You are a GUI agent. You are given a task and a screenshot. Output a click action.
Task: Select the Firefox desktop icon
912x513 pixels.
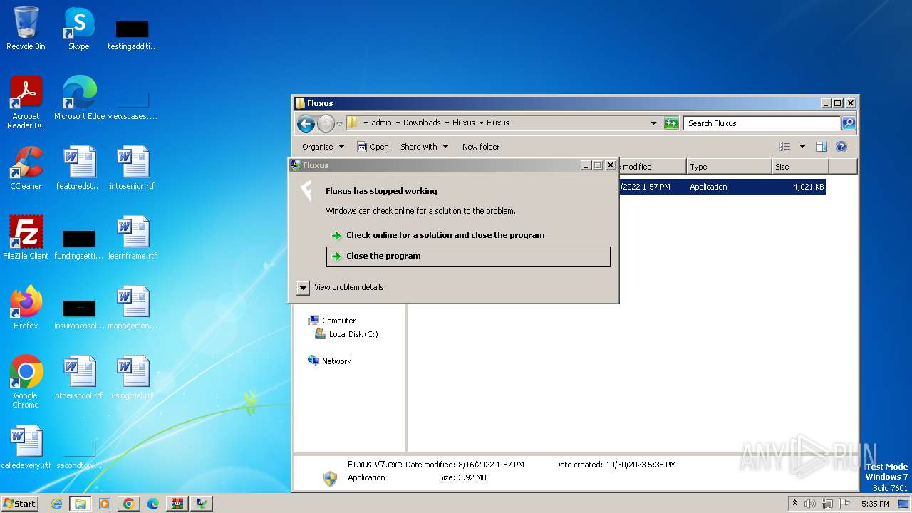tap(26, 302)
